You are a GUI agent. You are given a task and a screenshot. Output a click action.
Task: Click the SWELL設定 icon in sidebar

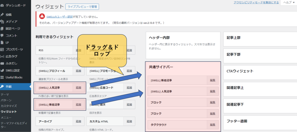(2, 70)
